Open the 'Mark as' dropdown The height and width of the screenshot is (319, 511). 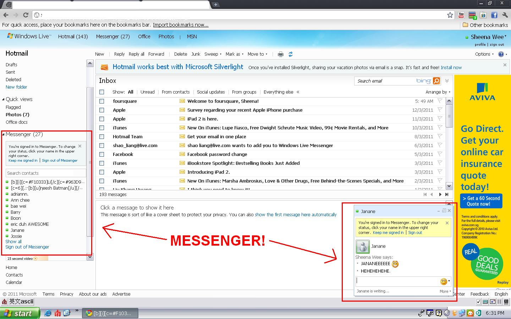pos(235,54)
